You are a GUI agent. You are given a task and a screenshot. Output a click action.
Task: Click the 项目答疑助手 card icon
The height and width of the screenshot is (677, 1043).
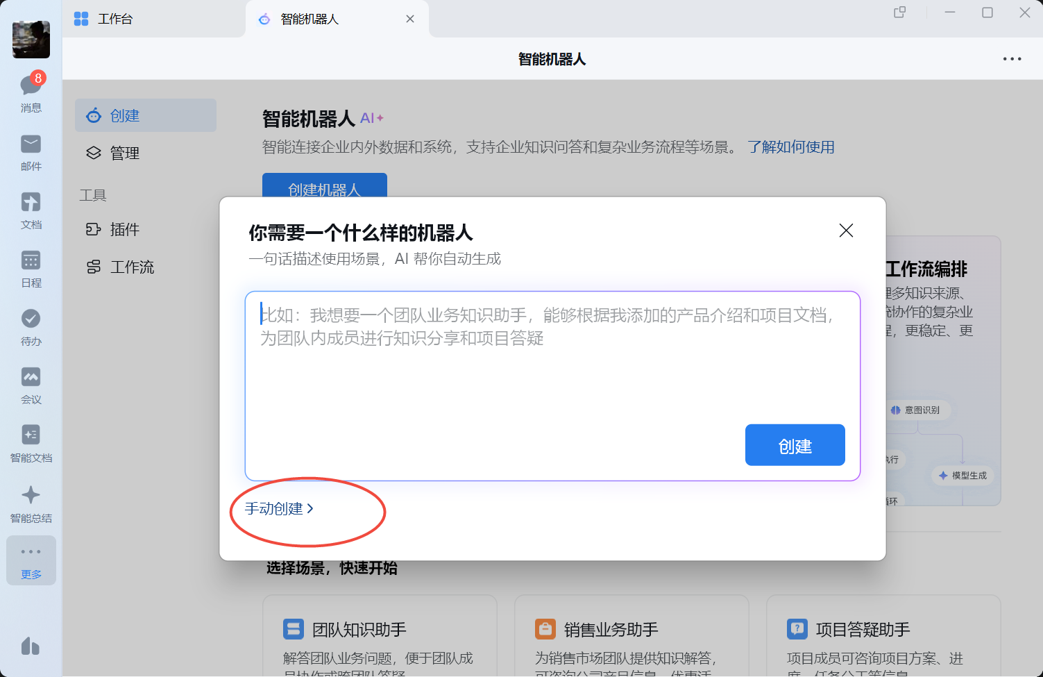coord(797,629)
